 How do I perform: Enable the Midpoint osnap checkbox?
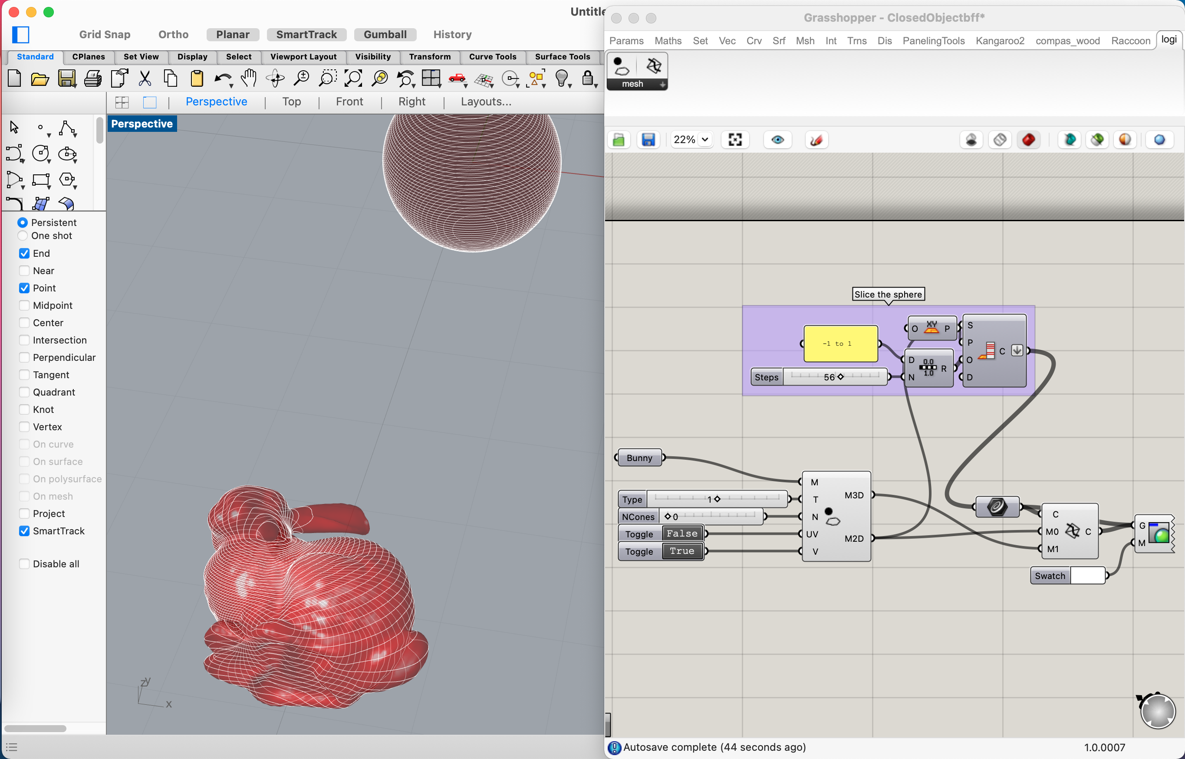(24, 306)
